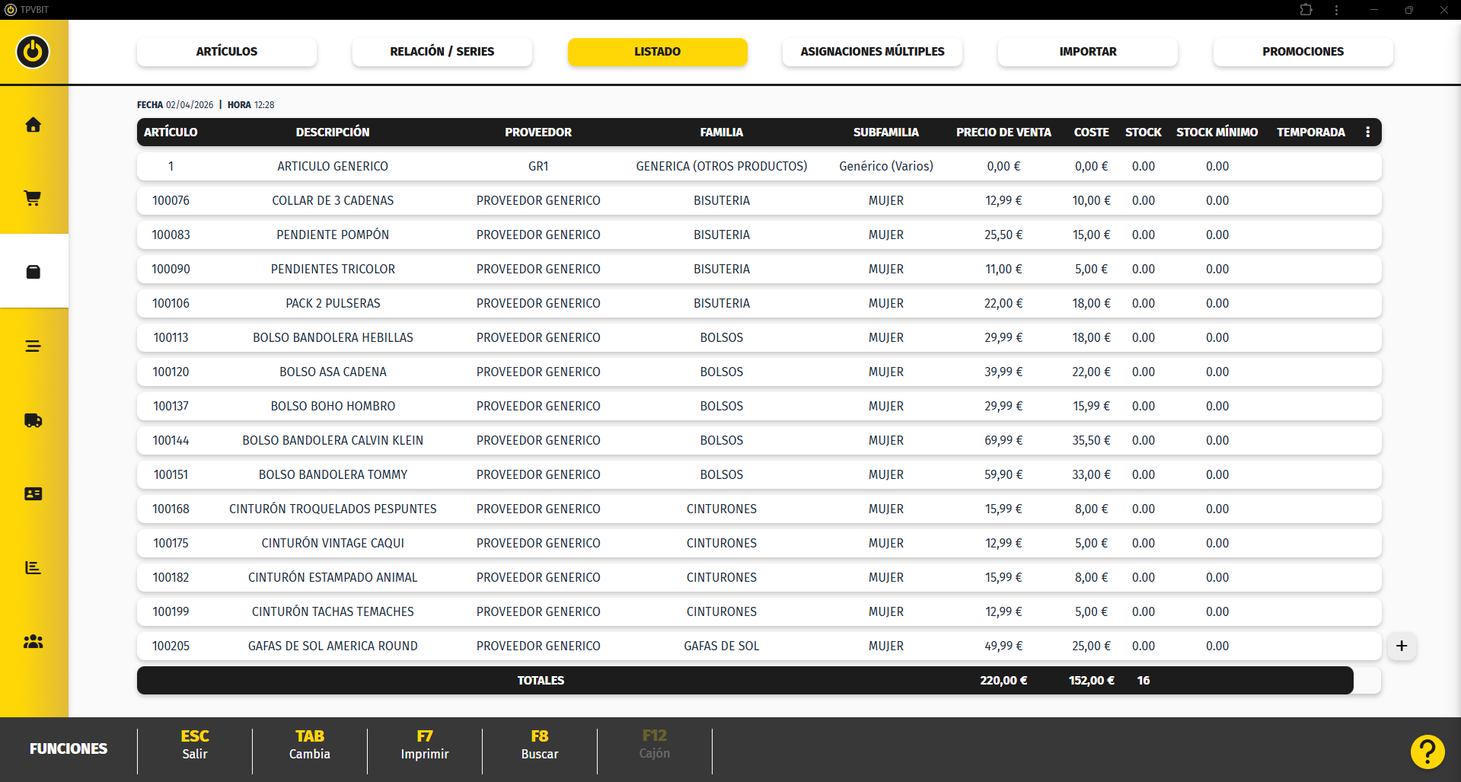Open the ID card sidebar icon
Image resolution: width=1461 pixels, height=782 pixels.
(x=33, y=494)
